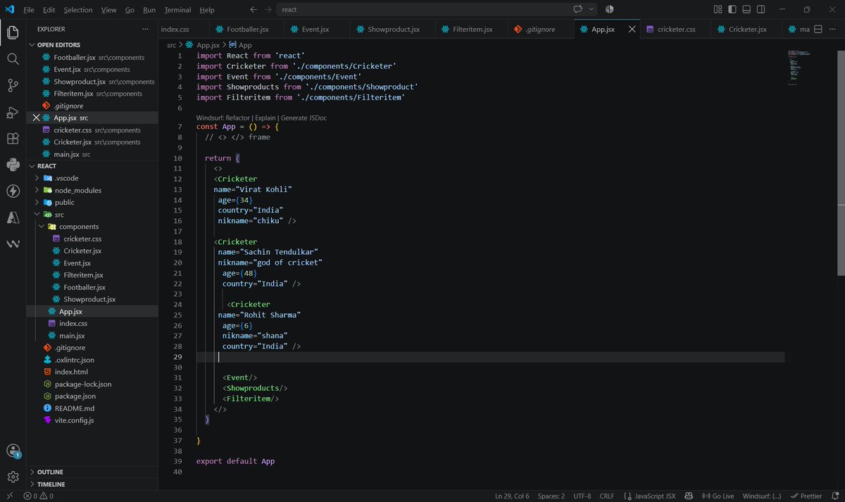
Task: Show problems errors and warnings count
Action: coord(38,496)
